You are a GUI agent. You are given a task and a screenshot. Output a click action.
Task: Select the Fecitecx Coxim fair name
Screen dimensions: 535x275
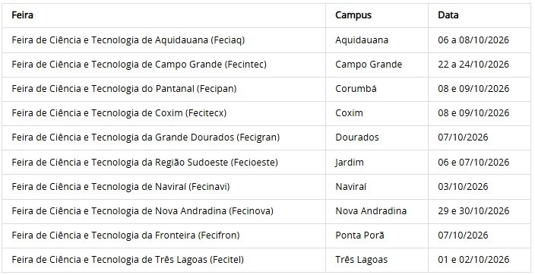pyautogui.click(x=119, y=113)
